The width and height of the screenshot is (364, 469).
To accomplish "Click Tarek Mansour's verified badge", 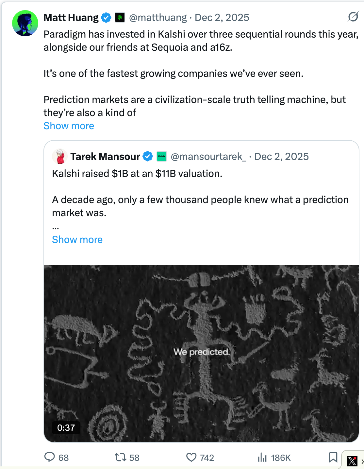I will 148,156.
